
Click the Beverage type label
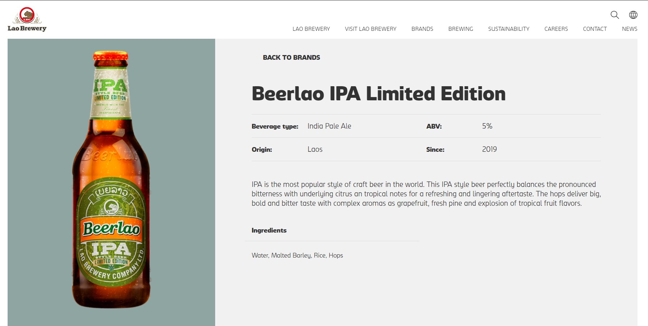[x=275, y=126]
